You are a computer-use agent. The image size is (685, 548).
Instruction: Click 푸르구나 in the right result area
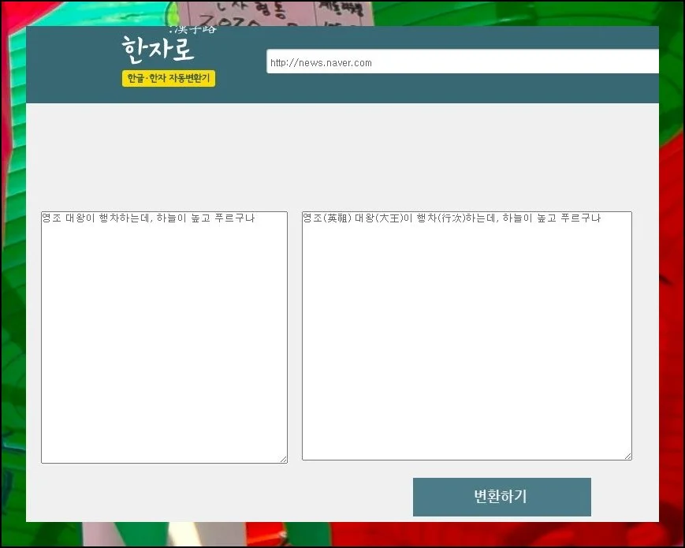(581, 218)
